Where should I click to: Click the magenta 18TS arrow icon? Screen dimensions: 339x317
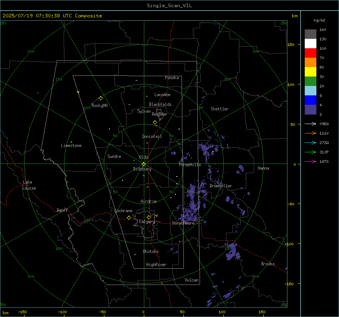pos(310,161)
